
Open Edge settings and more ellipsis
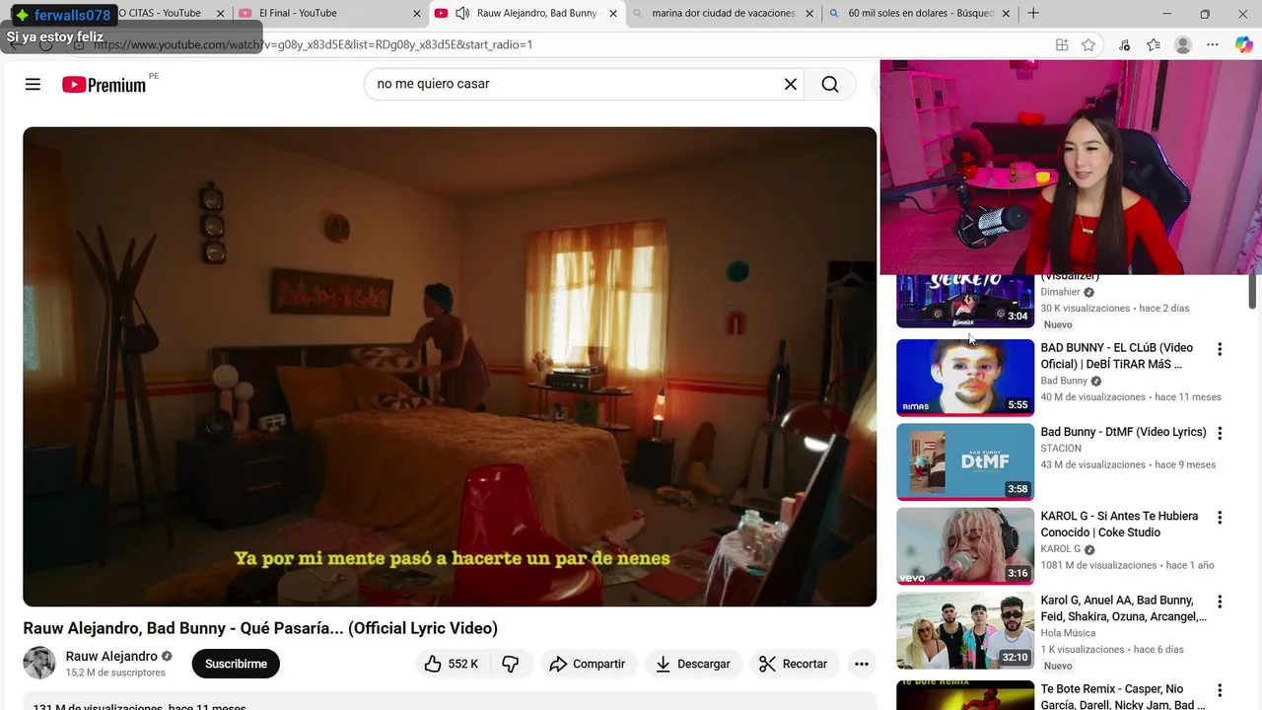click(1213, 44)
